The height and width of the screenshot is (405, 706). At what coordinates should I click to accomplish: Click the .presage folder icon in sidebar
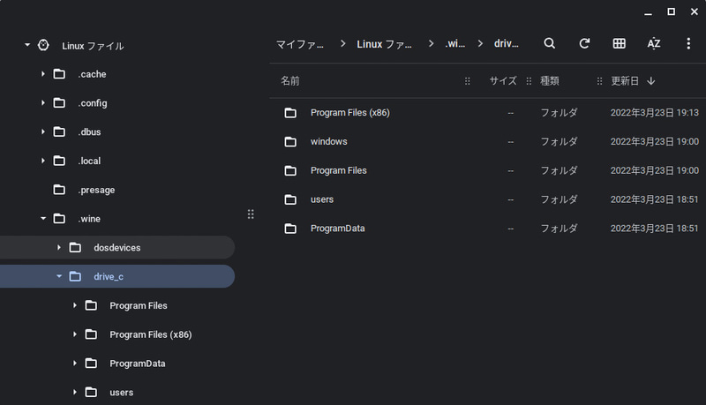coord(59,190)
